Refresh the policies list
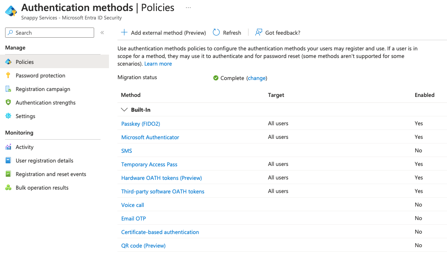Image resolution: width=447 pixels, height=259 pixels. [227, 33]
